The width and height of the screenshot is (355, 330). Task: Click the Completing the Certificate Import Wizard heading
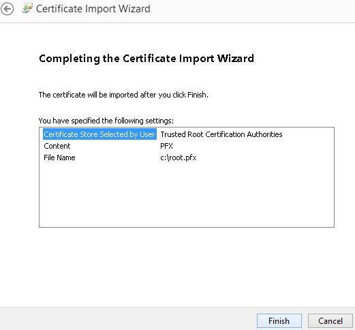[146, 59]
